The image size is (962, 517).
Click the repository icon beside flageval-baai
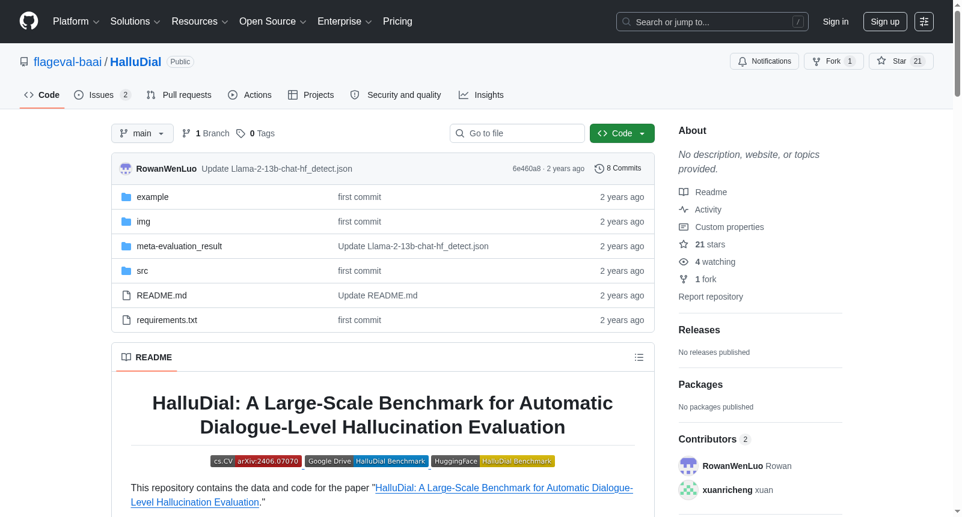[24, 62]
